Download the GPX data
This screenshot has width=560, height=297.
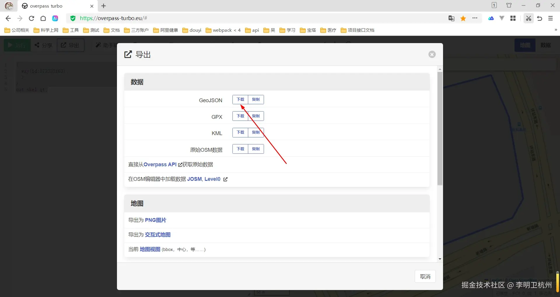pos(240,116)
